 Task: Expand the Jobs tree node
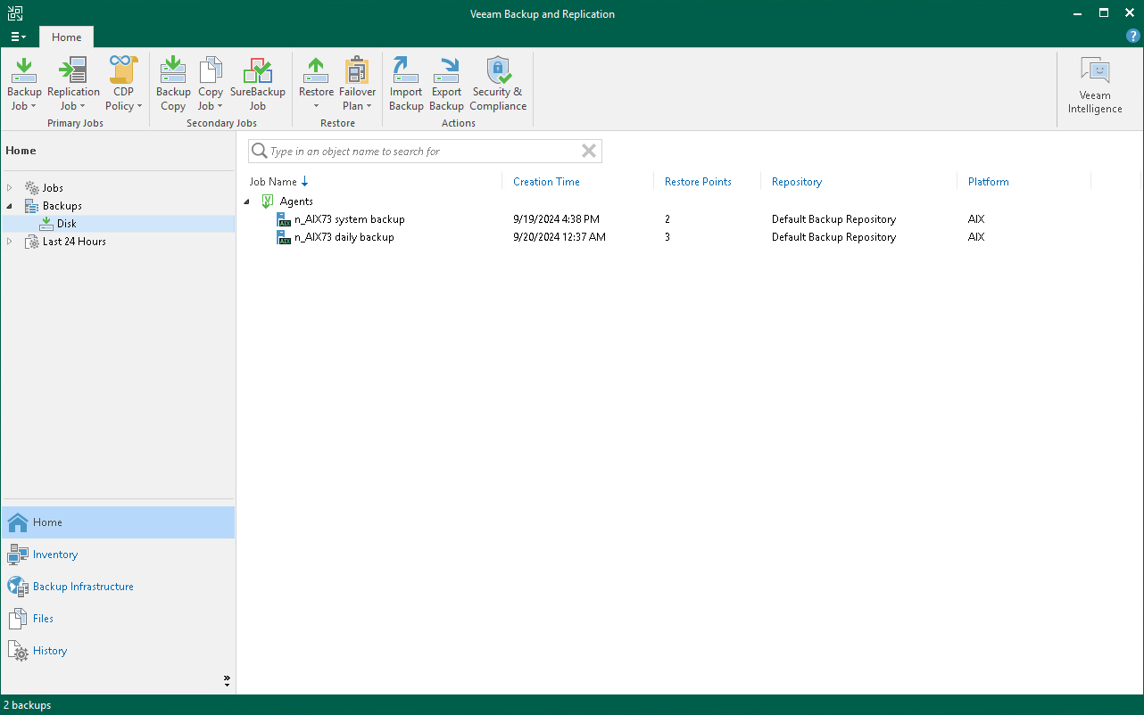coord(10,188)
